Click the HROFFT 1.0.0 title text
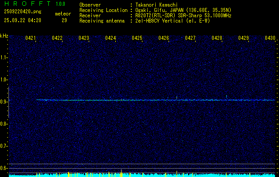 (35, 4)
